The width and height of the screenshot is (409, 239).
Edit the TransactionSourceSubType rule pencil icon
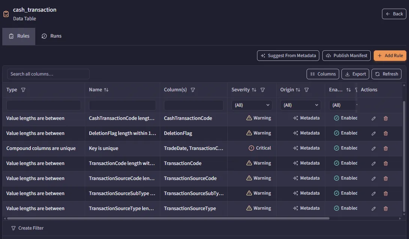click(373, 194)
